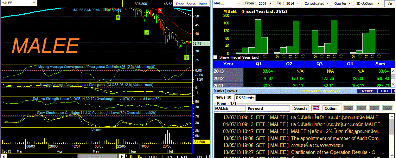Click the green B marker near price 50
This screenshot has width=396, height=158.
(x=118, y=17)
